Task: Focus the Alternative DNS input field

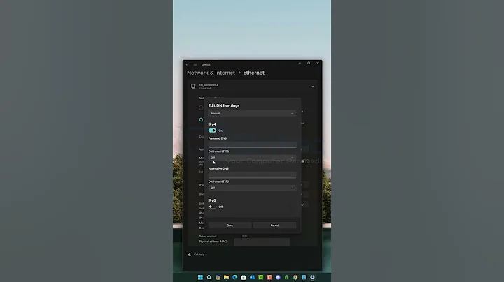Action: [x=252, y=175]
